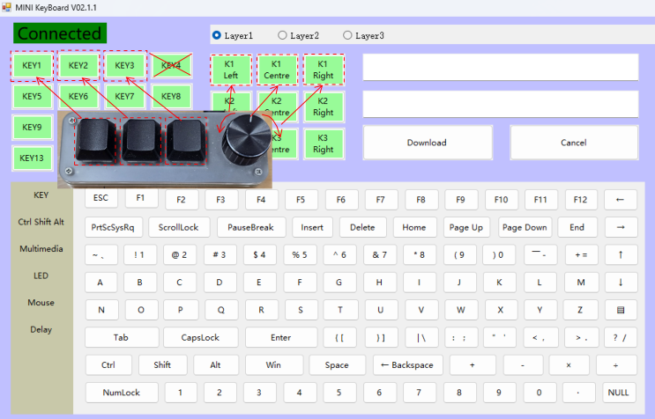
Task: Click the Backspace key with arrow
Action: (x=407, y=364)
